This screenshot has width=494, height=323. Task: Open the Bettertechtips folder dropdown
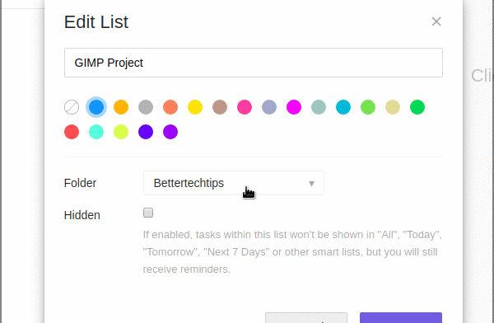[x=234, y=183]
